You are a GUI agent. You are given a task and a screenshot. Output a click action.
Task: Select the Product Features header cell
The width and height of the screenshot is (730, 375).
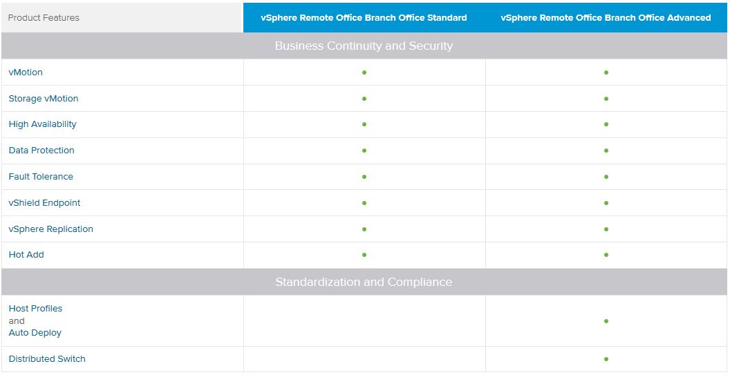tap(122, 18)
